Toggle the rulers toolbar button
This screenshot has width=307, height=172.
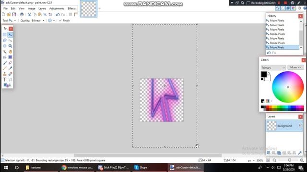click(76, 14)
